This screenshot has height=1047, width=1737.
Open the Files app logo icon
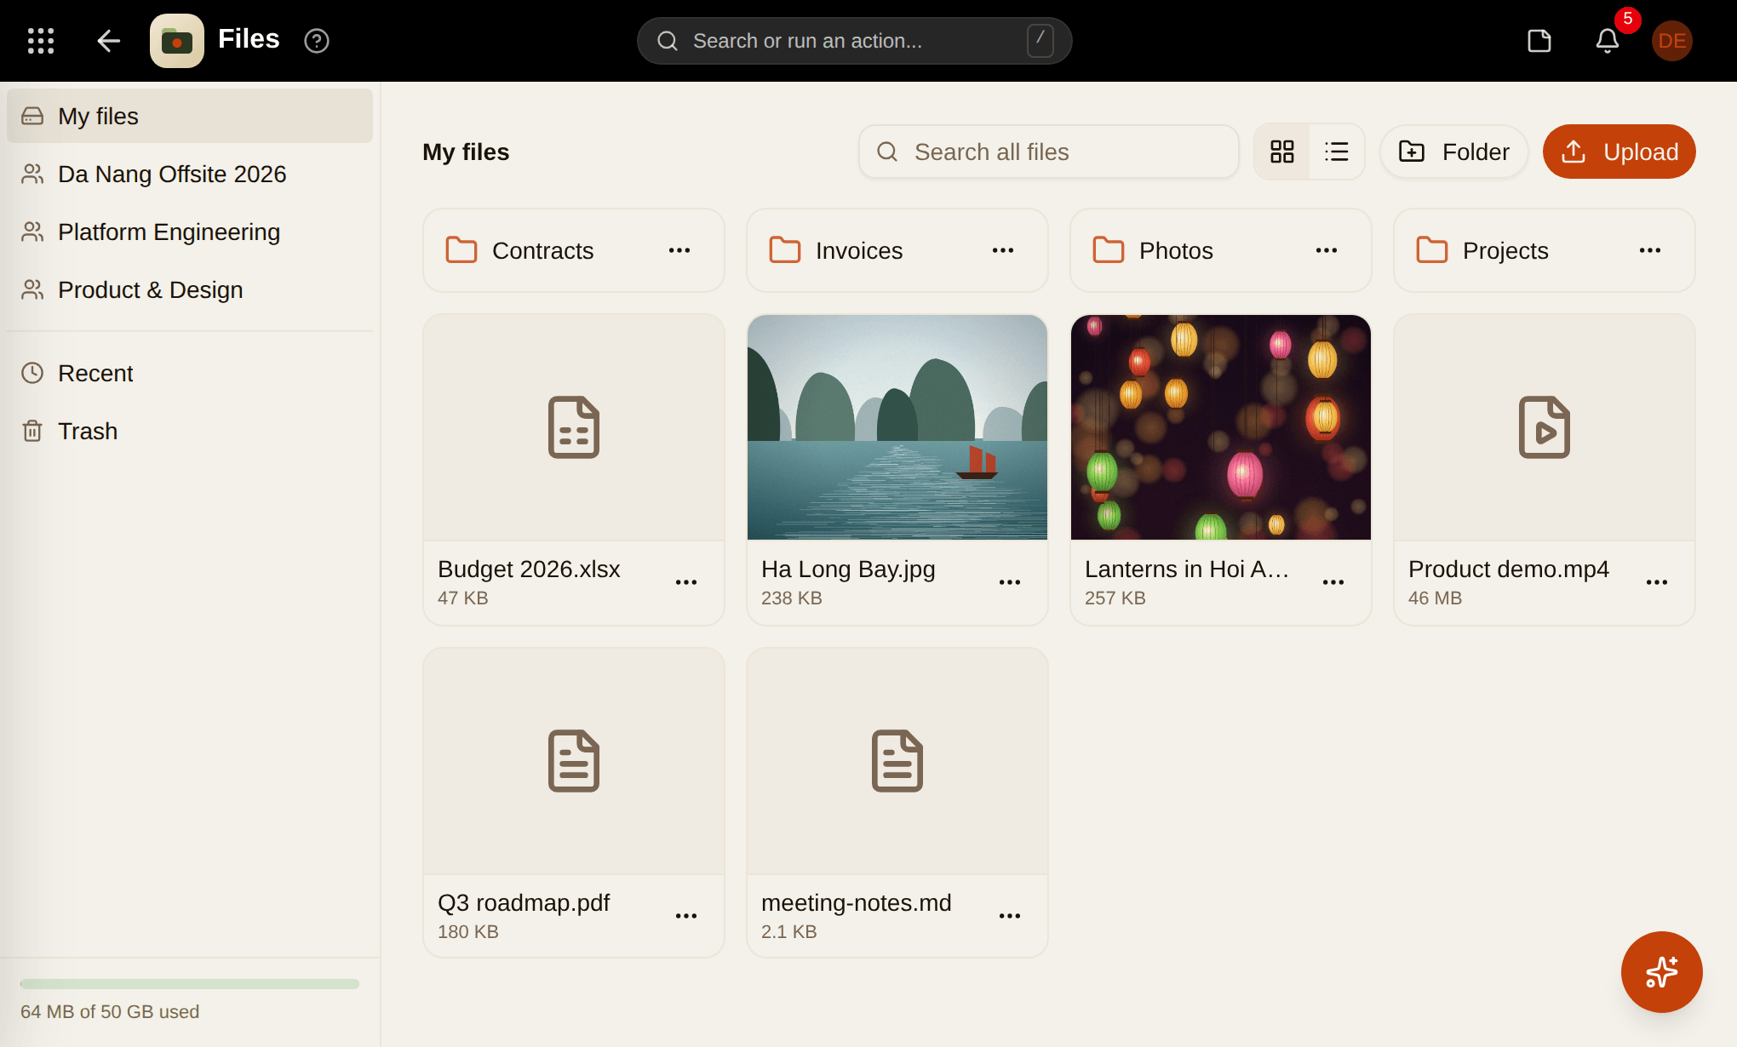177,41
